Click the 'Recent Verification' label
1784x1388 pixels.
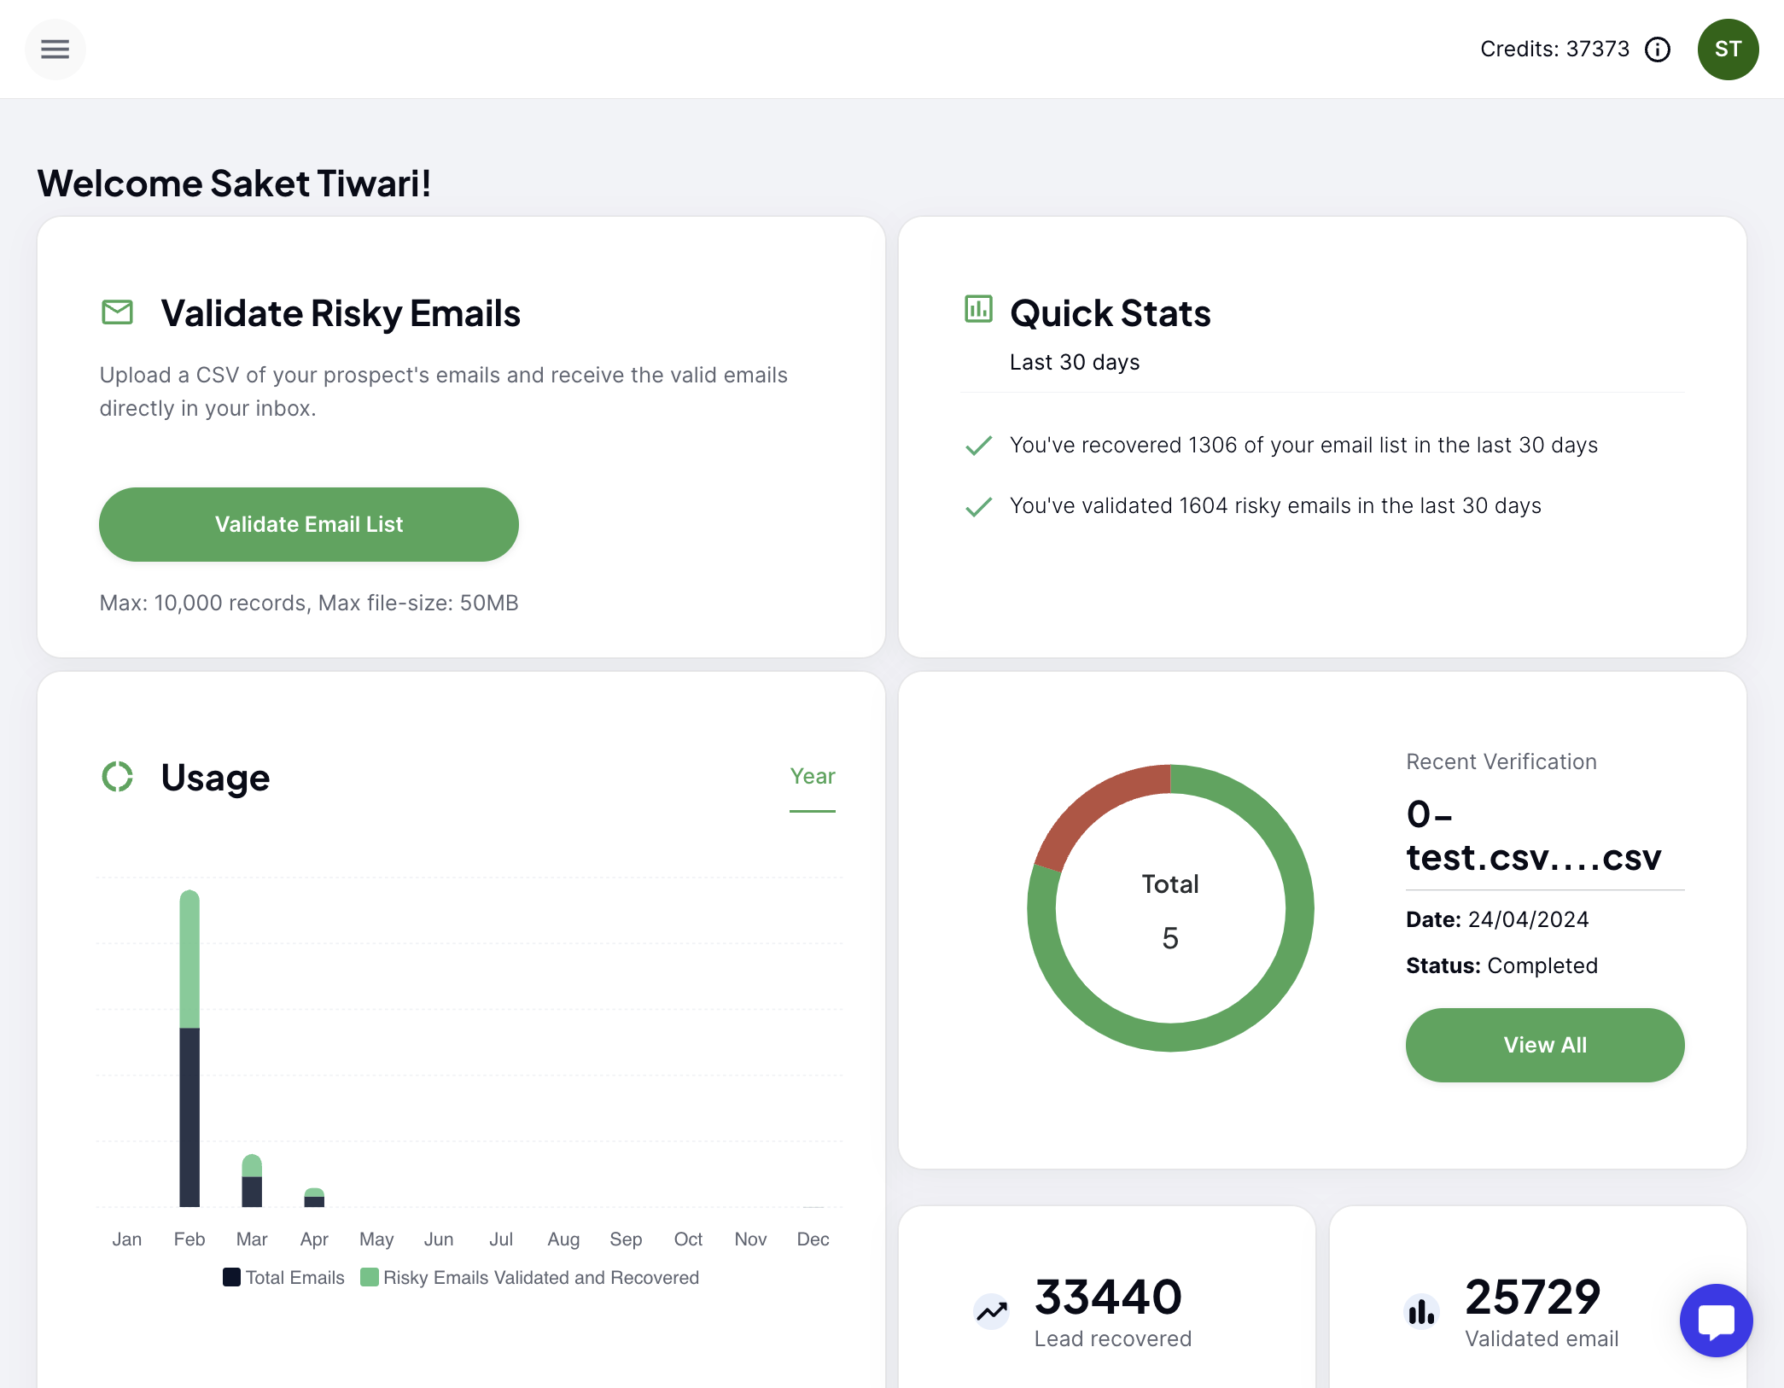click(1501, 761)
